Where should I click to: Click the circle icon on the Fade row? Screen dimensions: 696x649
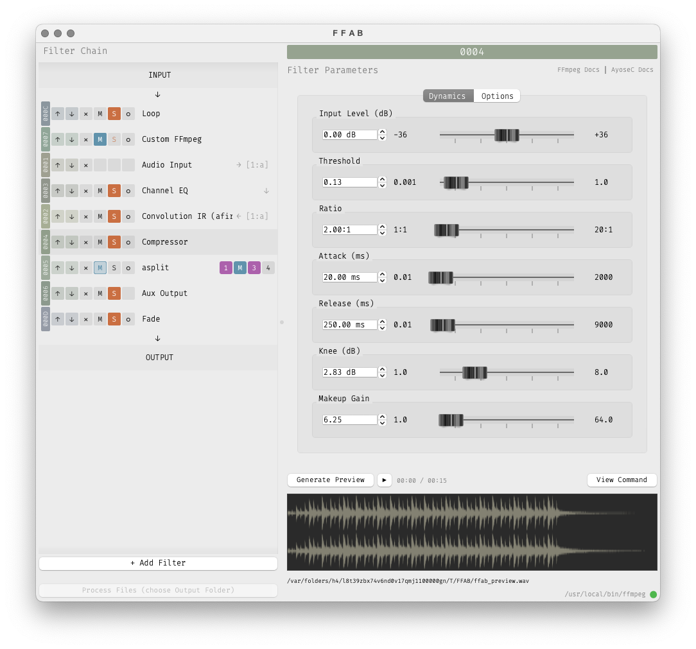click(128, 319)
